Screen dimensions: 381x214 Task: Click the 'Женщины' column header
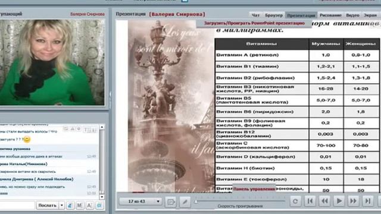[361, 44]
